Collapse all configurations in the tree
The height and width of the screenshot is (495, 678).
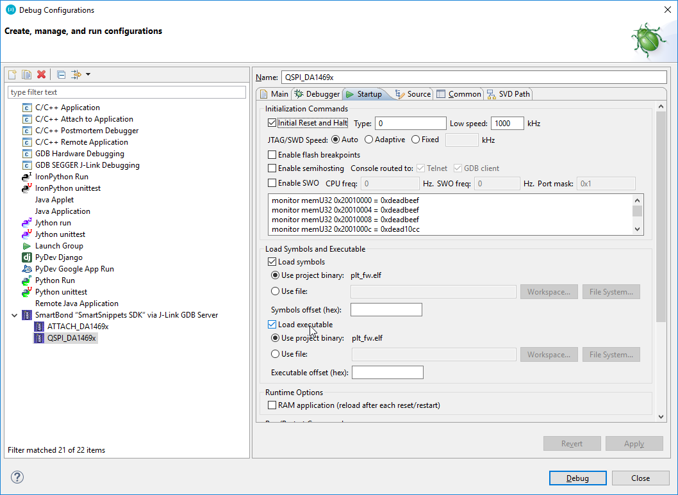coord(61,74)
